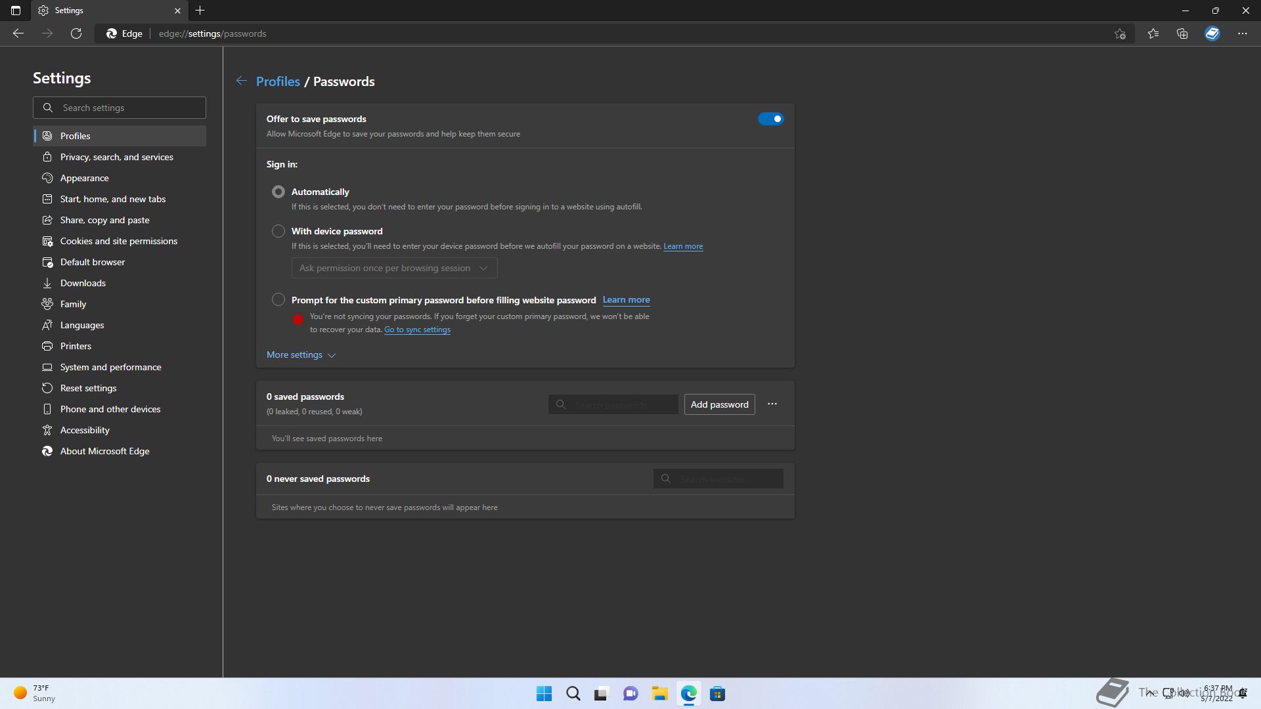Open Start, home, and new tabs
Screen dimensions: 1261x709
pos(120,199)
